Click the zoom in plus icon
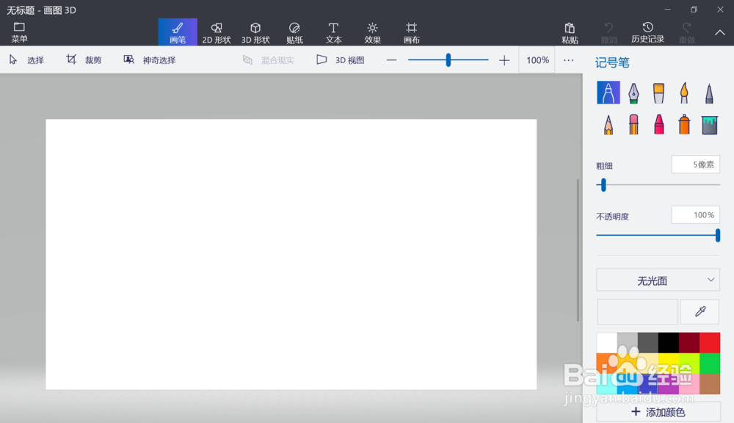The height and width of the screenshot is (423, 734). click(x=504, y=60)
